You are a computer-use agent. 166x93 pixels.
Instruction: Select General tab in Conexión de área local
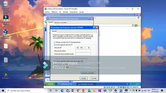click(x=51, y=22)
